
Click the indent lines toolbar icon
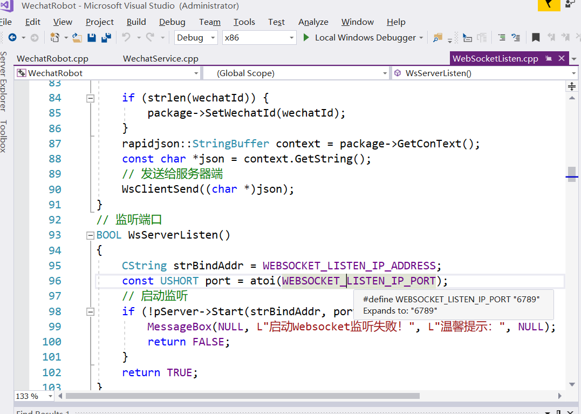[x=502, y=37]
